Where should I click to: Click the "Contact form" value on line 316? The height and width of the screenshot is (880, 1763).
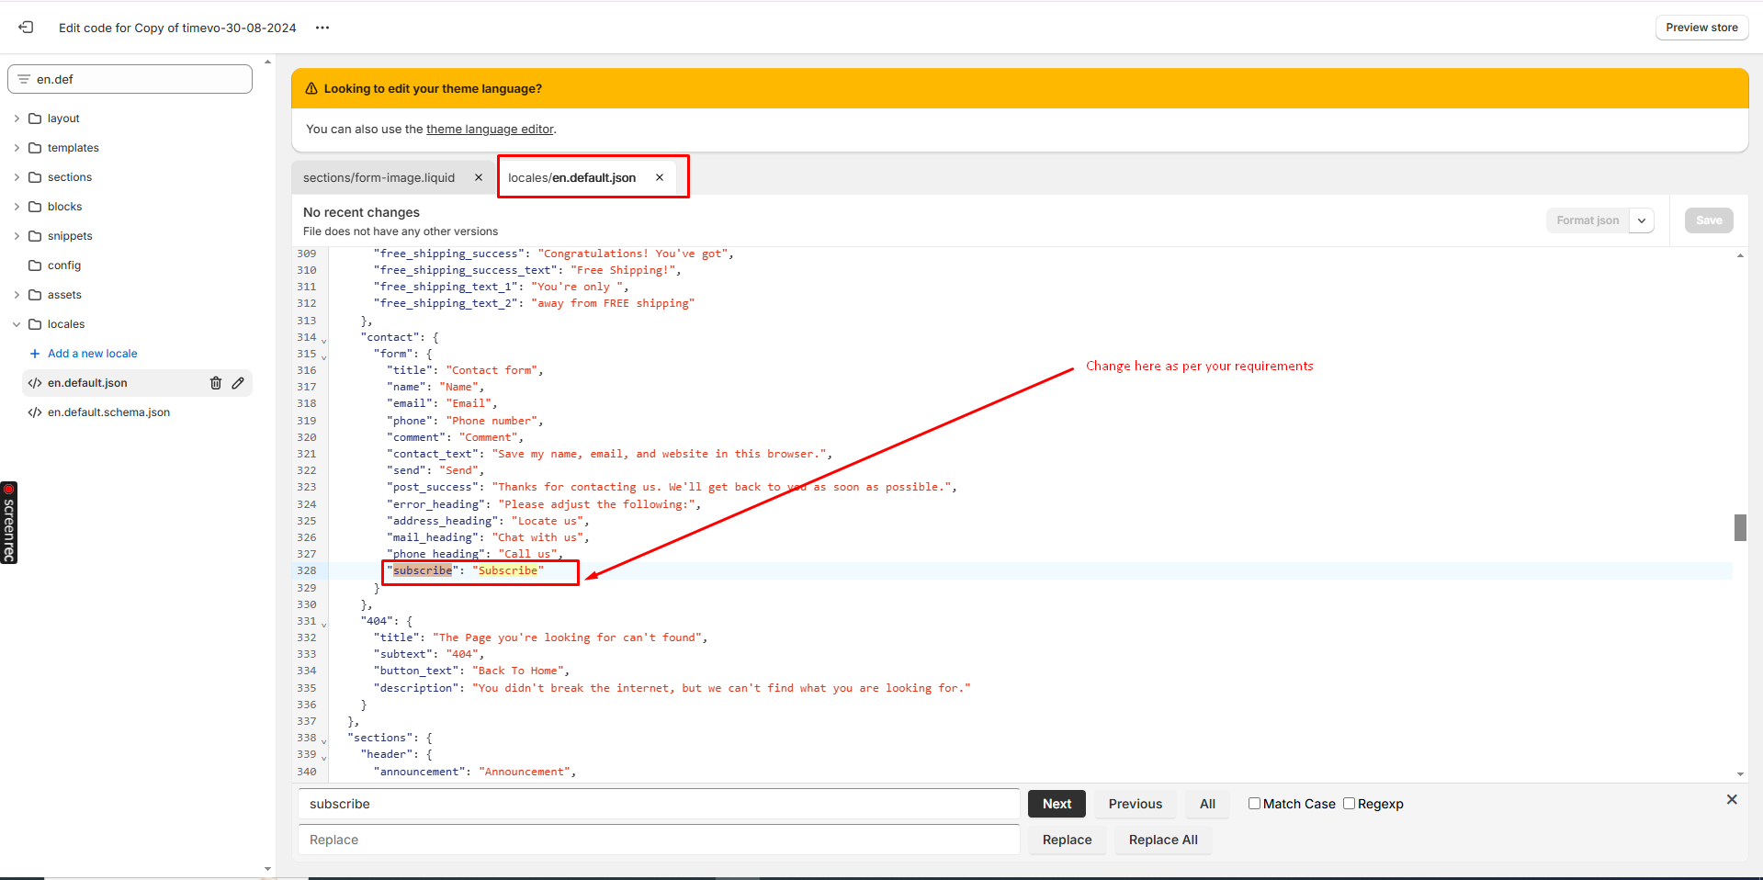click(492, 370)
